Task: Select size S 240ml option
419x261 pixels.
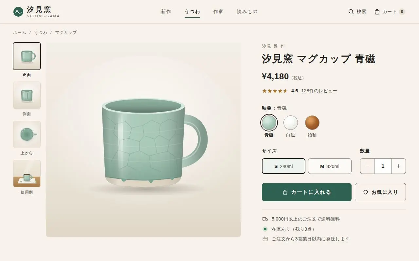Action: point(283,166)
